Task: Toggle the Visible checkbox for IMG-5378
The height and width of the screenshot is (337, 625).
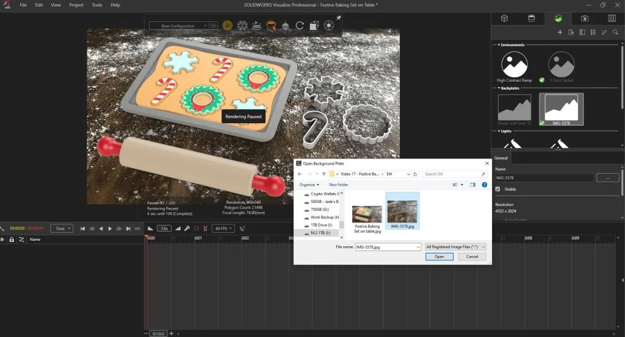Action: click(498, 190)
